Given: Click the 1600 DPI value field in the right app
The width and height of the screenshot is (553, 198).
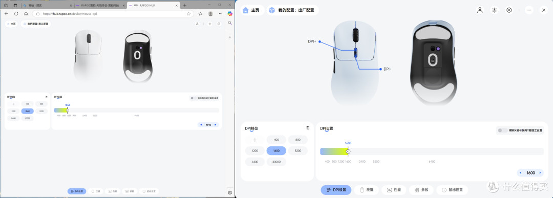Looking at the screenshot, I should click(531, 173).
